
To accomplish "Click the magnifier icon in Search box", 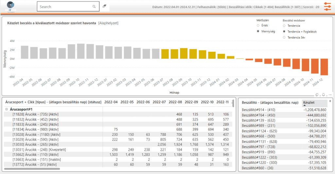I will [x=94, y=7].
